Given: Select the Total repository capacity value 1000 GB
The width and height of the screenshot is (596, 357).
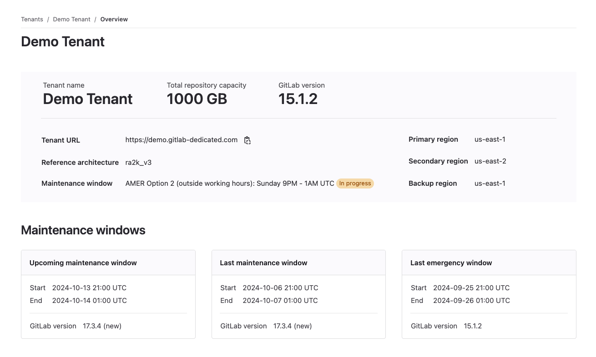Looking at the screenshot, I should (197, 99).
